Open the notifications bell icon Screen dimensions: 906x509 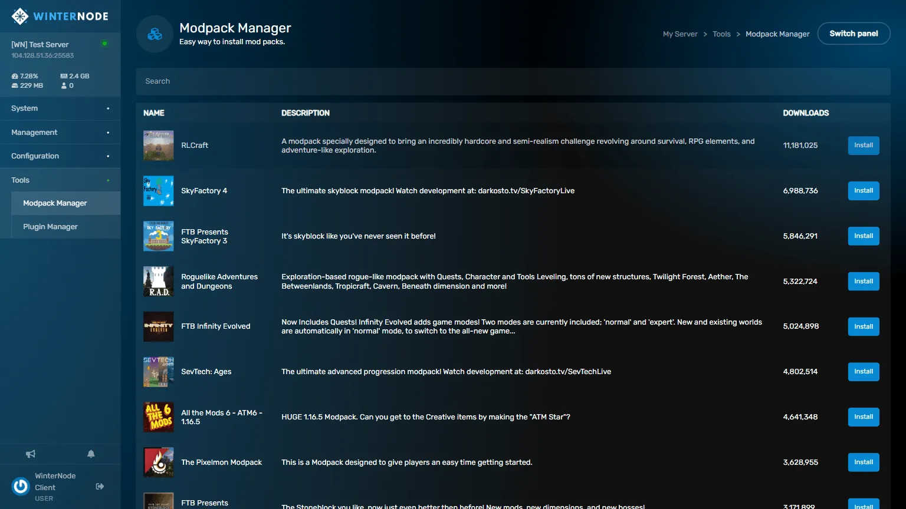tap(91, 454)
